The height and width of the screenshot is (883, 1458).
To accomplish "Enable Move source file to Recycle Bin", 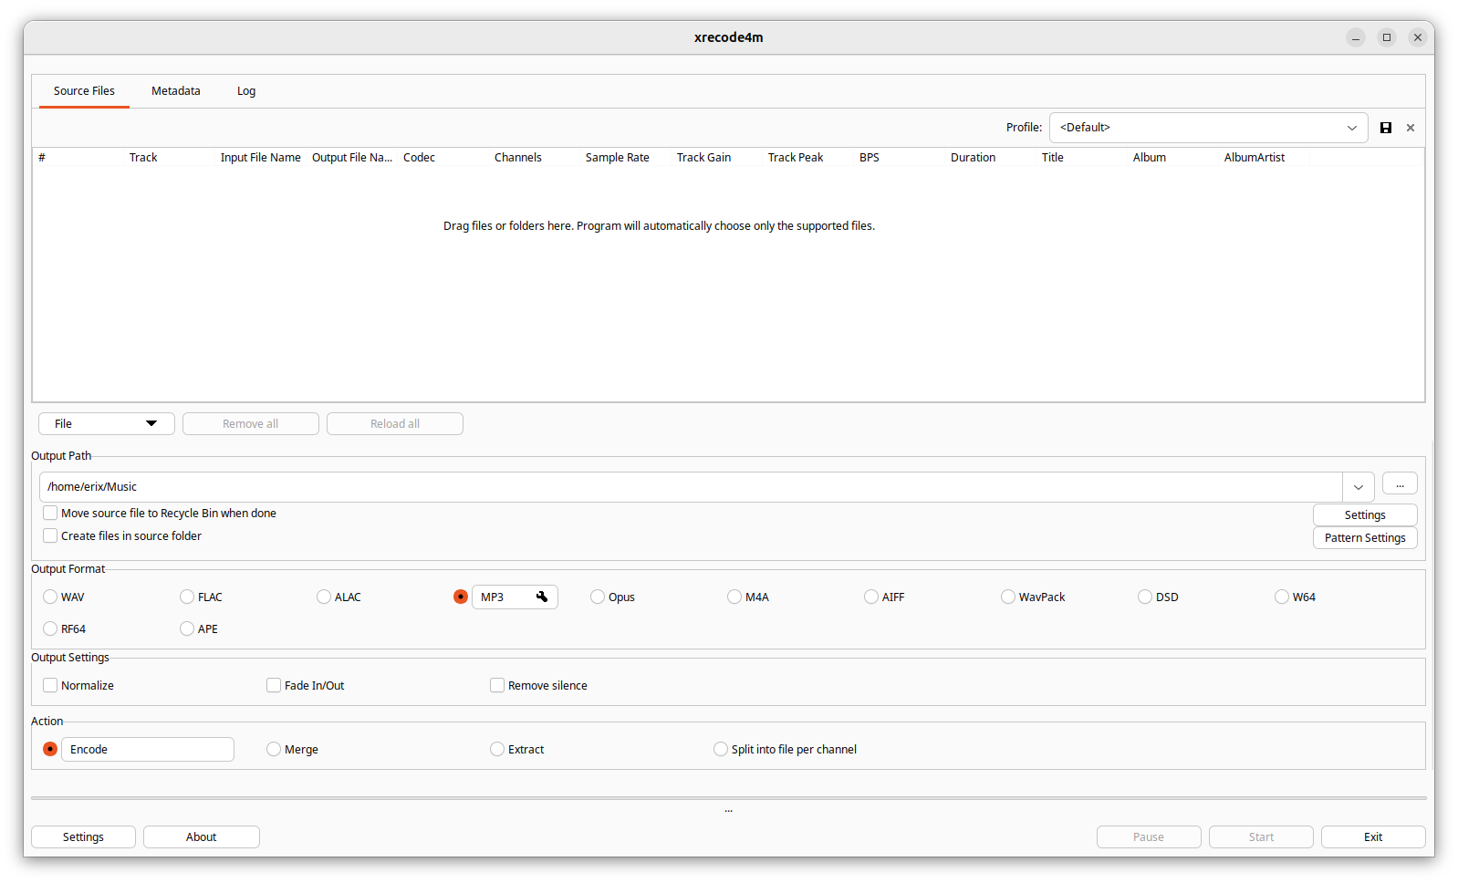I will (50, 513).
